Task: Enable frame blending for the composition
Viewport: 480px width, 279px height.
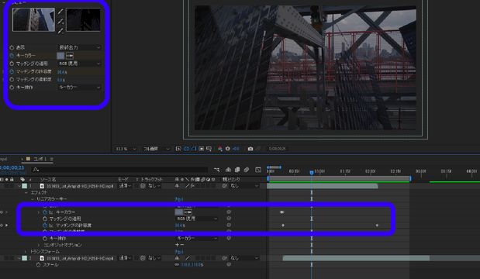Action: click(237, 170)
